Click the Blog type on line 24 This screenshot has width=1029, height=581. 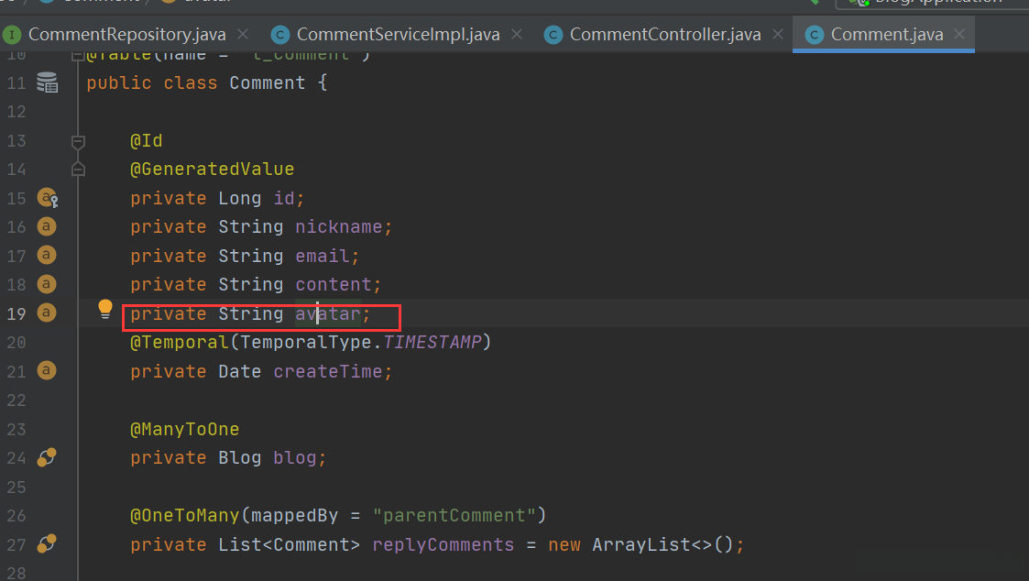click(239, 458)
